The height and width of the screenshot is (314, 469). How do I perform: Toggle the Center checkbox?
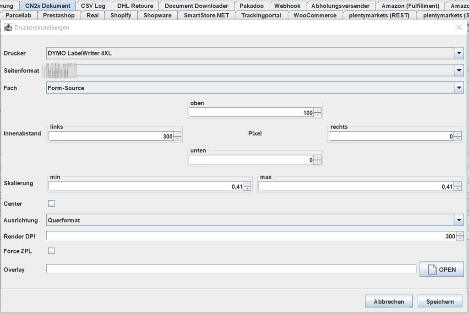pyautogui.click(x=51, y=204)
